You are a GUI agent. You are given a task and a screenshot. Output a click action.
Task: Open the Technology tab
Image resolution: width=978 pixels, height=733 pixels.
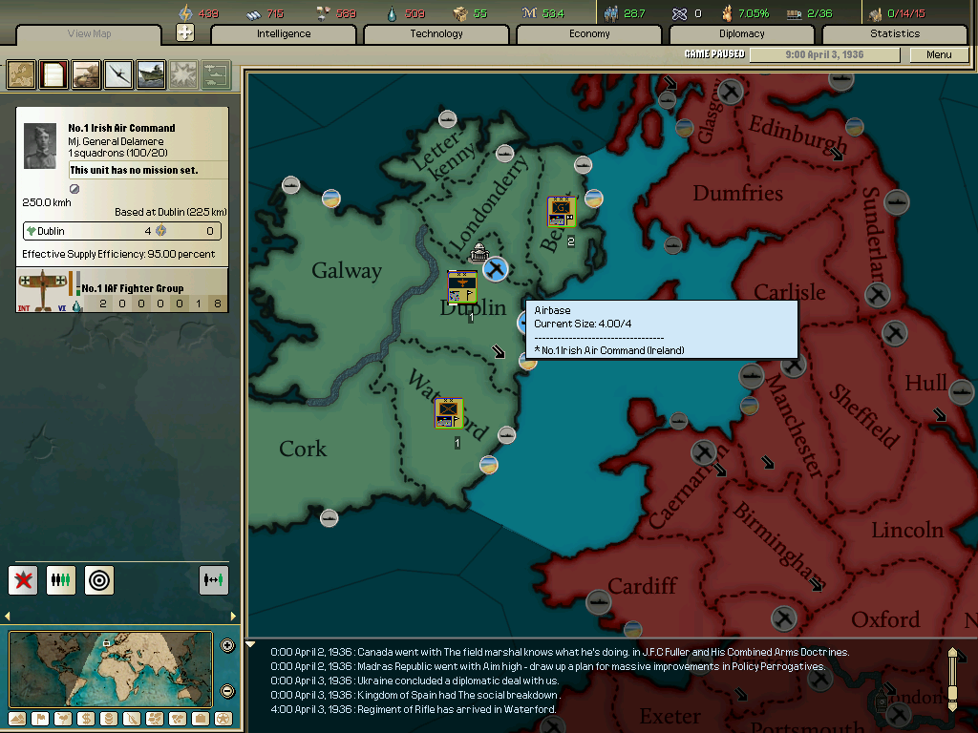point(436,33)
